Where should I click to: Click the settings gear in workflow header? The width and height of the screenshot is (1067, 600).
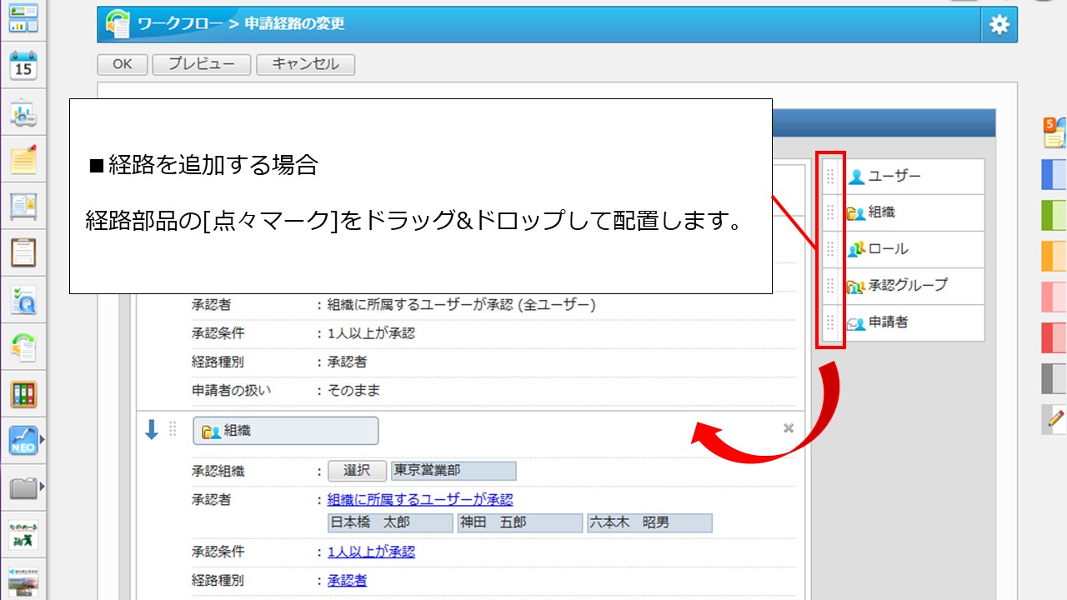click(x=999, y=25)
